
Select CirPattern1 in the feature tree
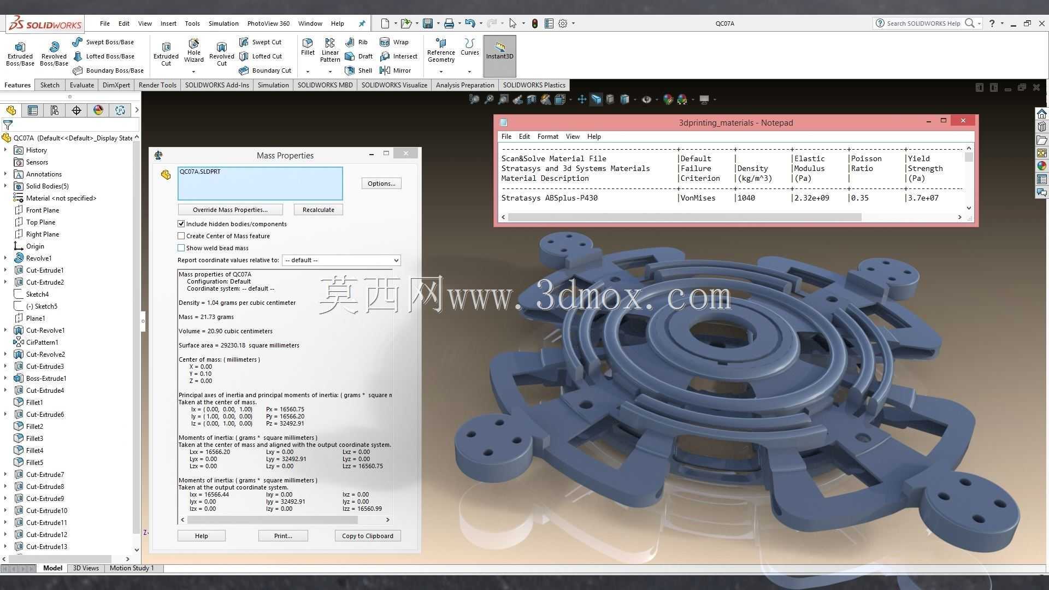pos(42,343)
